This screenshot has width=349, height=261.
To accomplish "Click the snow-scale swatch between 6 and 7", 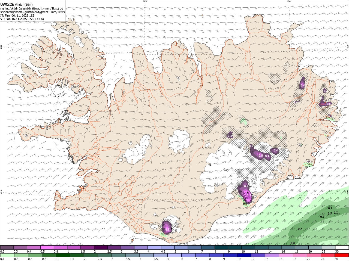I will coord(194,248).
